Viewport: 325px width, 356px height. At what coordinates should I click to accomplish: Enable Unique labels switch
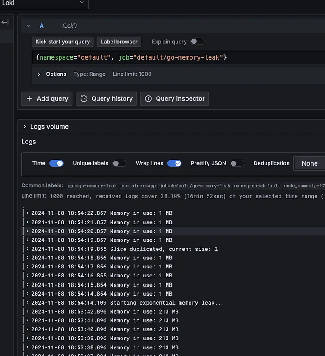[119, 163]
